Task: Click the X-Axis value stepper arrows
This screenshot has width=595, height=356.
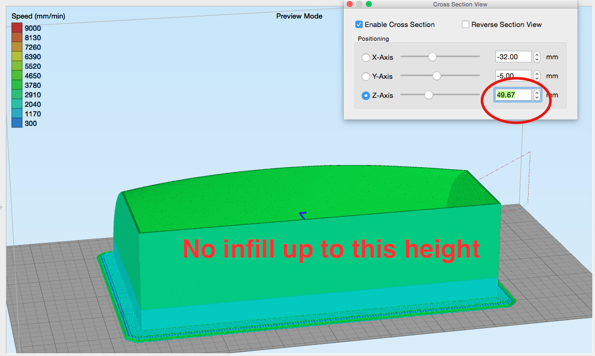Action: click(x=537, y=57)
